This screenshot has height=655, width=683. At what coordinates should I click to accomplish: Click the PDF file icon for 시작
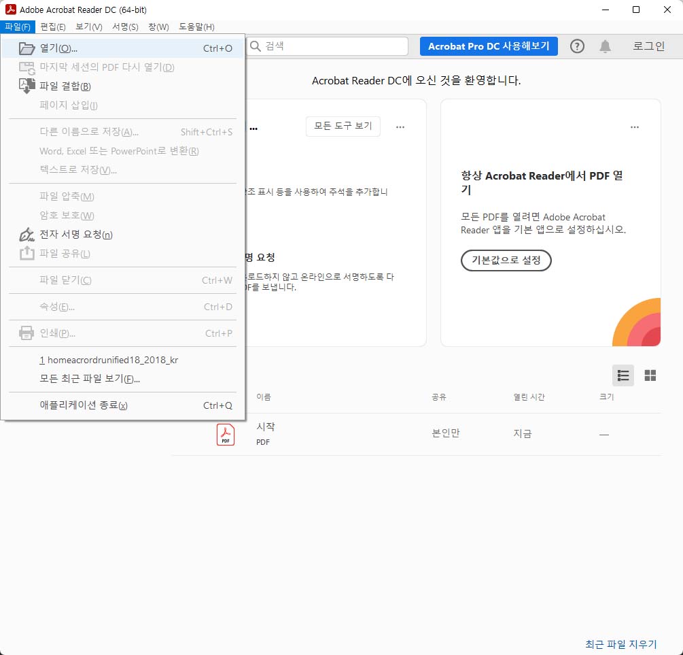coord(225,435)
